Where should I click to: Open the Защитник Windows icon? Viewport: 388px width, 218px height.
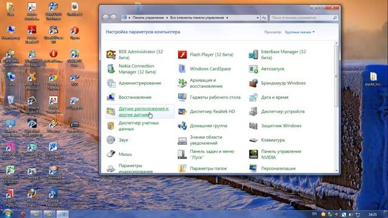(253, 126)
